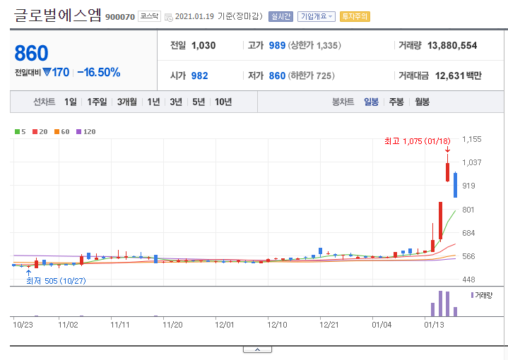Click the 코스닥 market badge
This screenshot has width=508, height=360.
click(149, 16)
